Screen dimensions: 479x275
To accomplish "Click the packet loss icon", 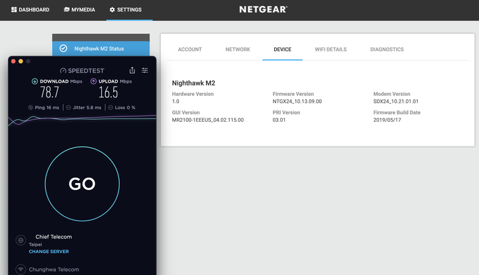I will pyautogui.click(x=110, y=107).
